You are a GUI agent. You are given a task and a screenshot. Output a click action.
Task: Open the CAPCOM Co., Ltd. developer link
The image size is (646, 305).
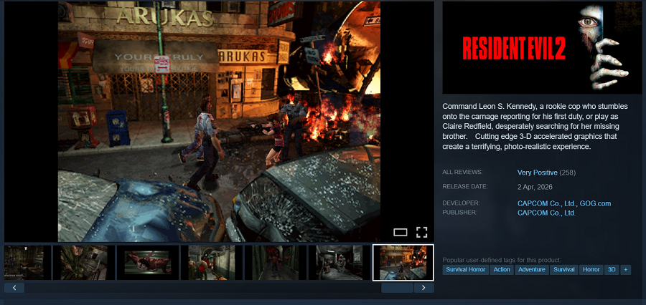546,203
